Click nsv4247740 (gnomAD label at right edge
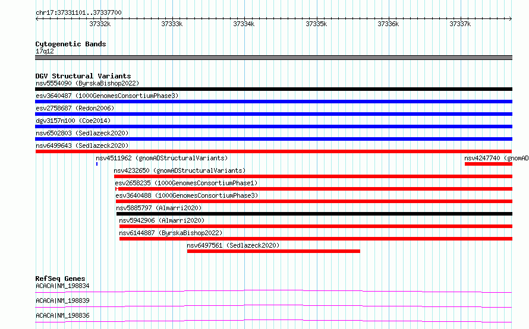 [x=496, y=158]
